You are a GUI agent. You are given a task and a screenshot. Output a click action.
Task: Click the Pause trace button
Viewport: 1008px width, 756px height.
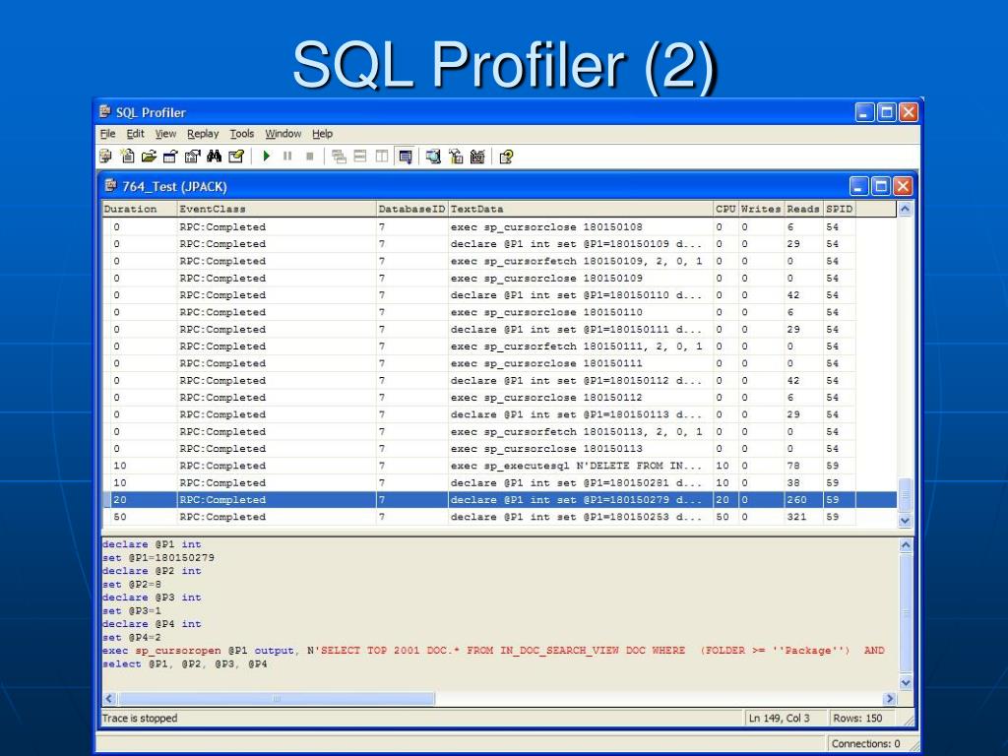click(x=287, y=157)
